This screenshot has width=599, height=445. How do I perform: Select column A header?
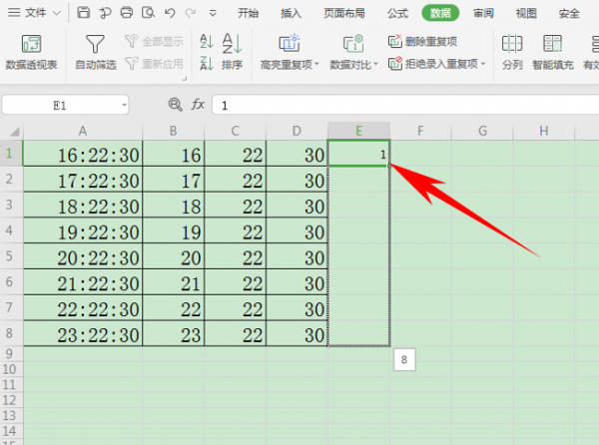tap(83, 131)
